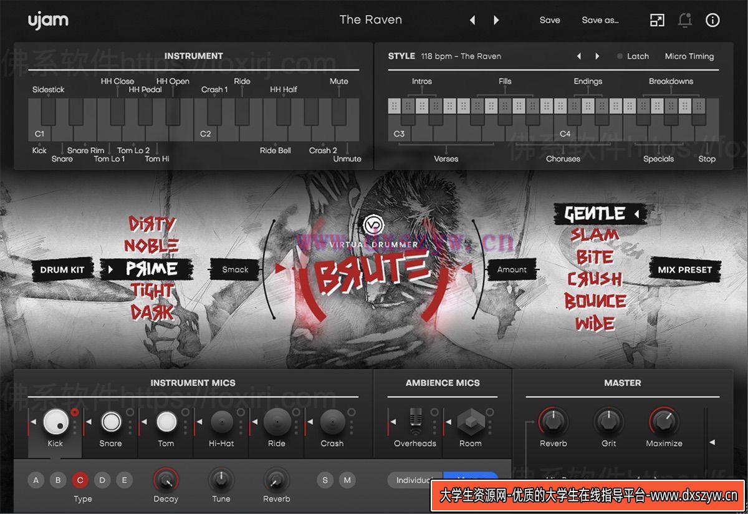Toggle the Ride channel round indicator
The image size is (748, 514).
[x=297, y=412]
